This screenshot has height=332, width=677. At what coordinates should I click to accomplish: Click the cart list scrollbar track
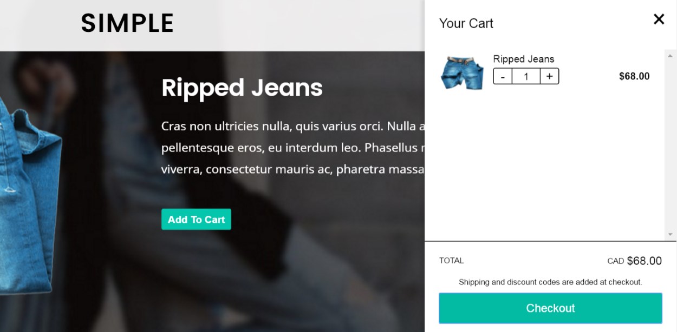[670, 145]
